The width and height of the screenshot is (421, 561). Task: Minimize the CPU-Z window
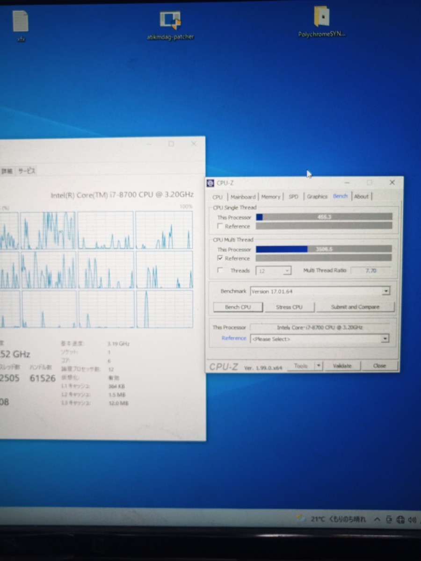pyautogui.click(x=347, y=182)
